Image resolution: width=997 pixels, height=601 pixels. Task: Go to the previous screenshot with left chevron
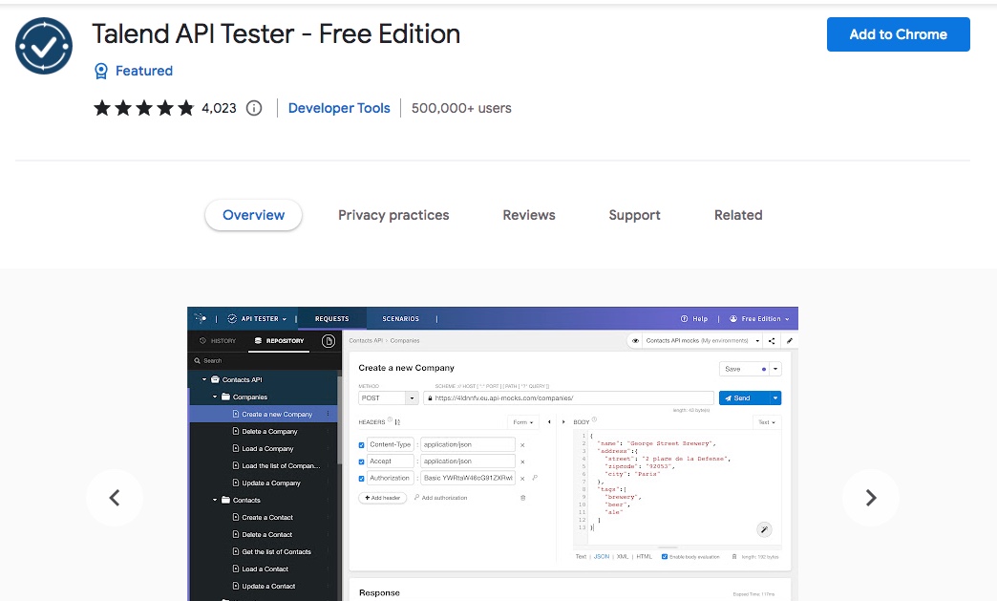pyautogui.click(x=115, y=498)
